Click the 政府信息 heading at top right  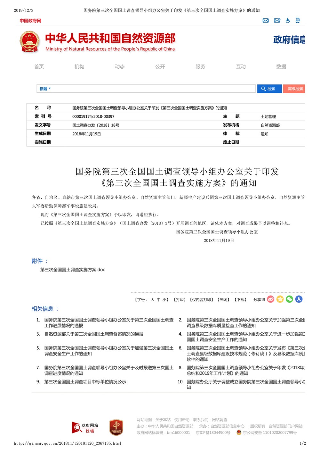tap(289, 40)
